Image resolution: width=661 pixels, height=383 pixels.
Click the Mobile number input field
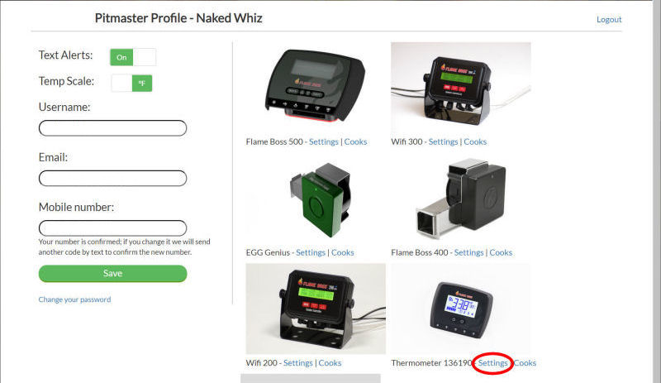pyautogui.click(x=112, y=228)
